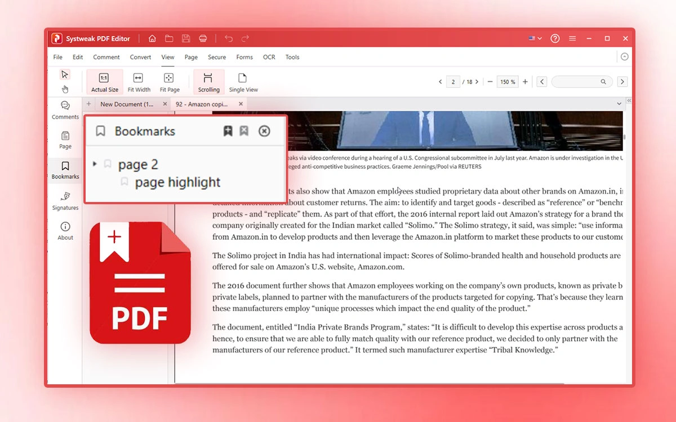Open the help question mark icon
The image size is (676, 422).
pyautogui.click(x=555, y=38)
